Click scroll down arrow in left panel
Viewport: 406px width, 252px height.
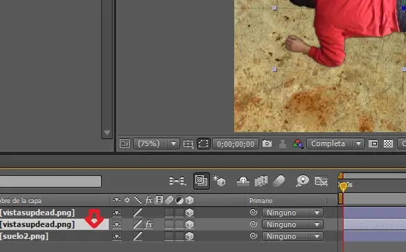coord(107,133)
